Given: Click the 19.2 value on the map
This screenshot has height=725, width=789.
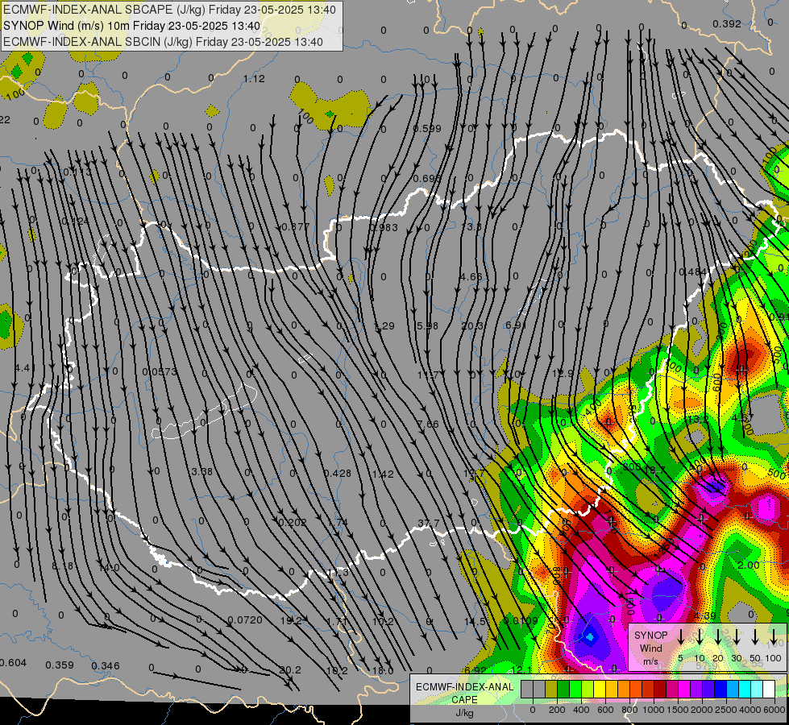Looking at the screenshot, I should [291, 621].
